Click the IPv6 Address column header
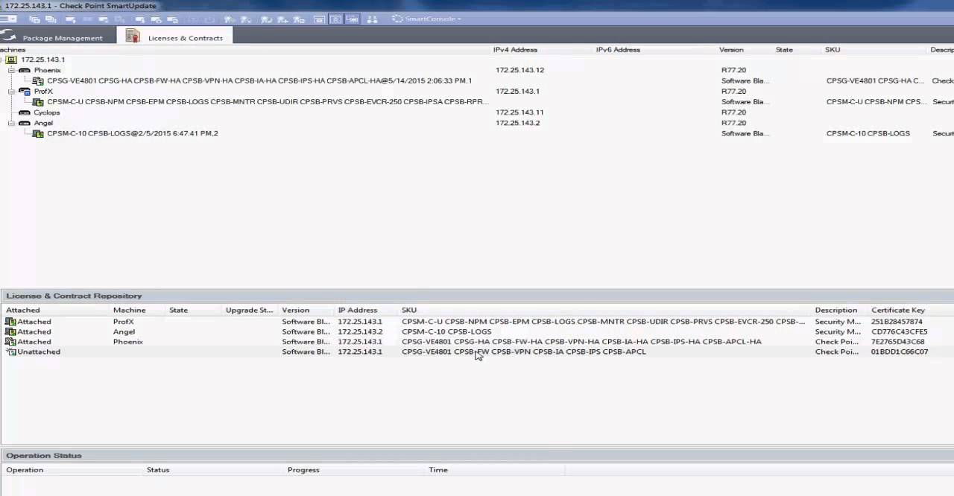 [618, 50]
